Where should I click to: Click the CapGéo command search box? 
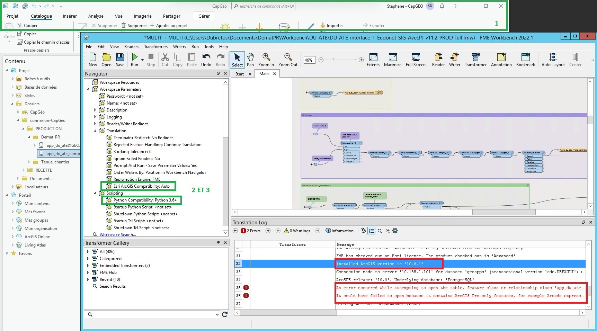(x=263, y=6)
